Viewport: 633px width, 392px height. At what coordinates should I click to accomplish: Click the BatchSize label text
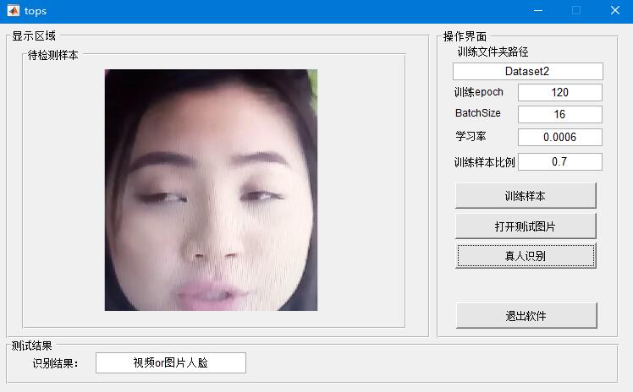tap(478, 113)
